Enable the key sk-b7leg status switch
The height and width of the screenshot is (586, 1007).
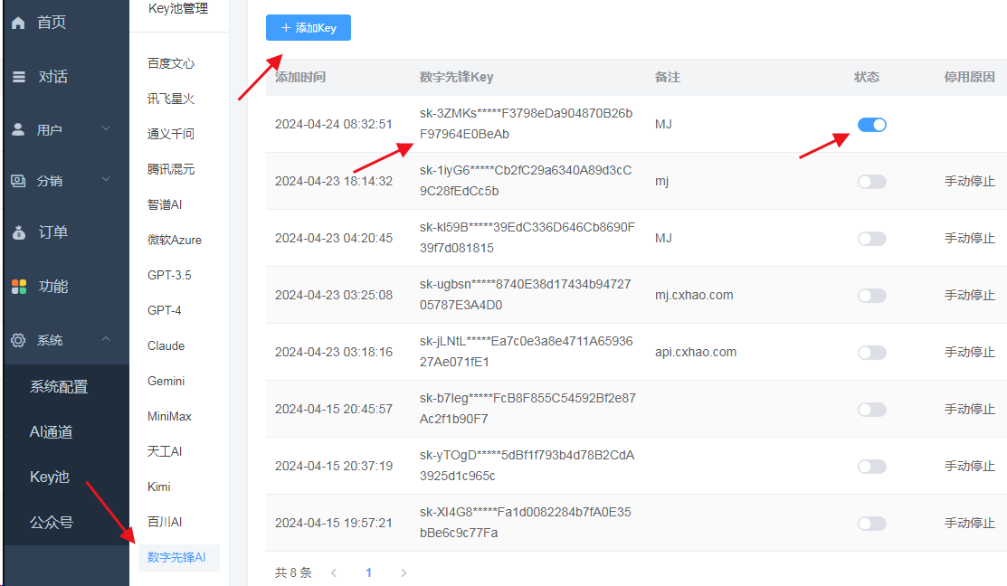coord(871,410)
